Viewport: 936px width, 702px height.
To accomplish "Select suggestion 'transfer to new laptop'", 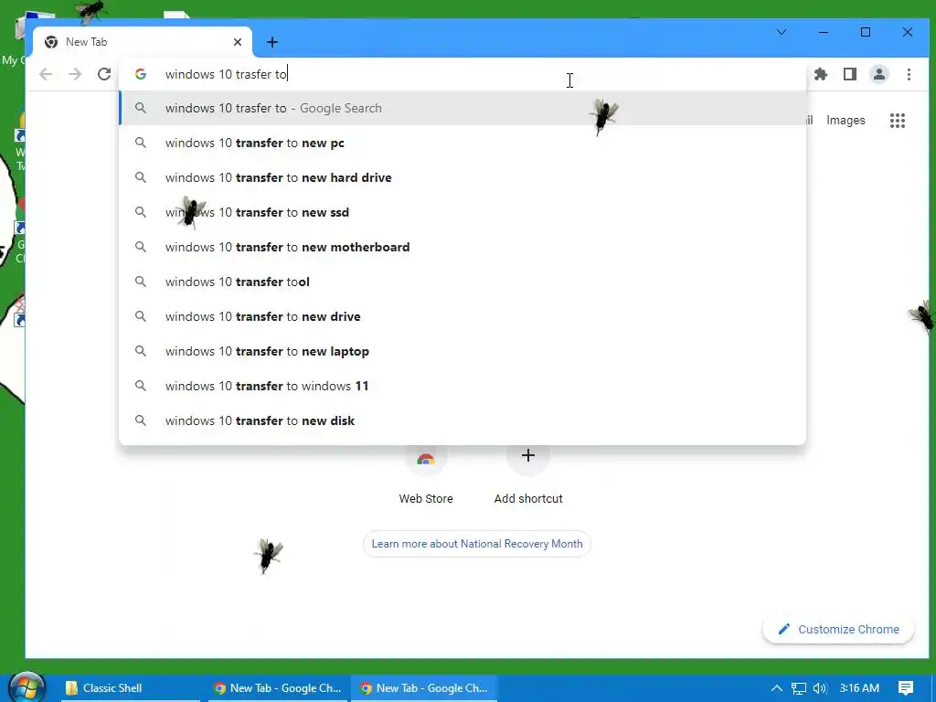I will [463, 351].
